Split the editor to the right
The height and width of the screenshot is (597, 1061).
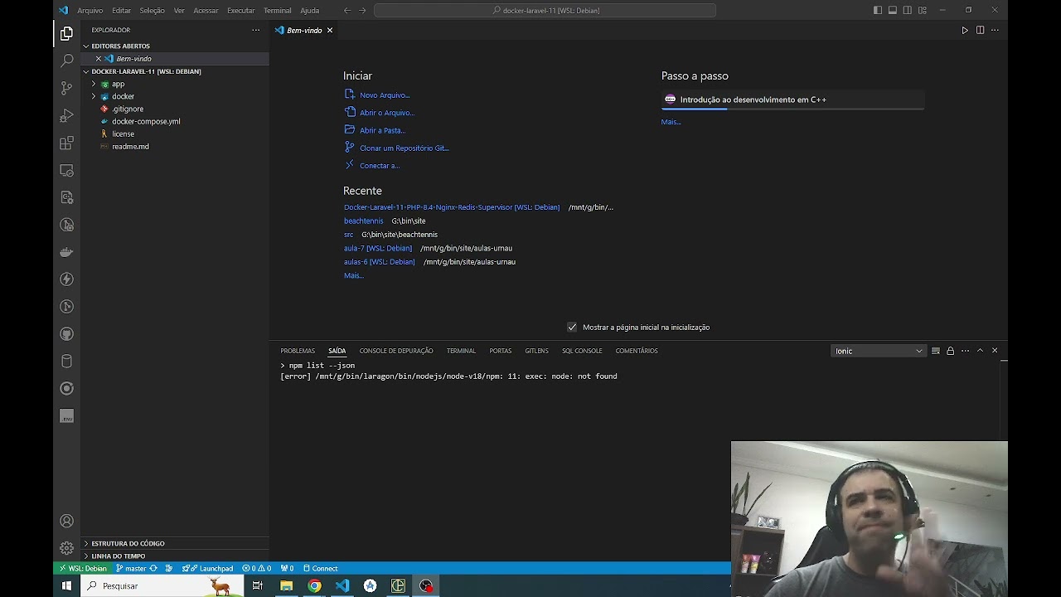coord(980,30)
